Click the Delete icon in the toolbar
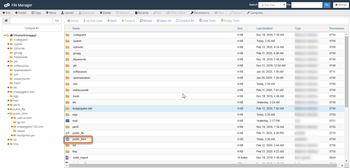 (105, 13)
